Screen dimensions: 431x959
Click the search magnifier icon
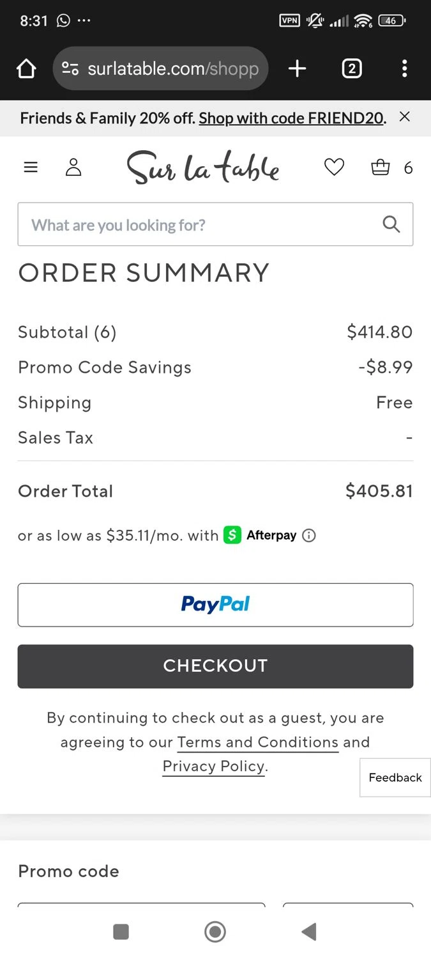tap(391, 224)
